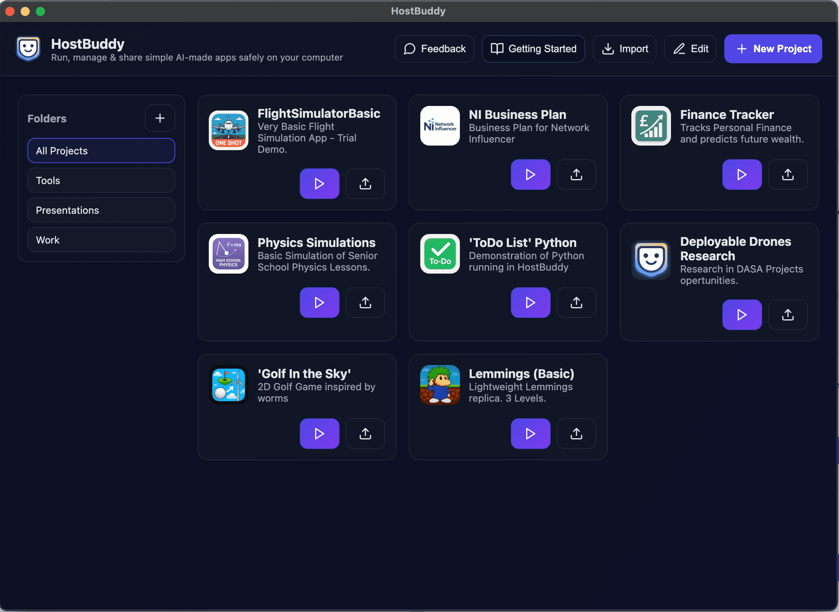Run the FlightSimulatorBasic project
Viewport: 839px width, 612px height.
tap(319, 184)
